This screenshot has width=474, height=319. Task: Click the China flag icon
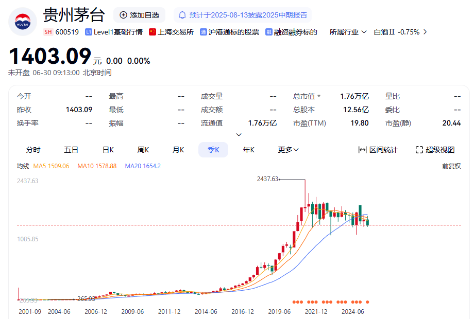[153, 32]
